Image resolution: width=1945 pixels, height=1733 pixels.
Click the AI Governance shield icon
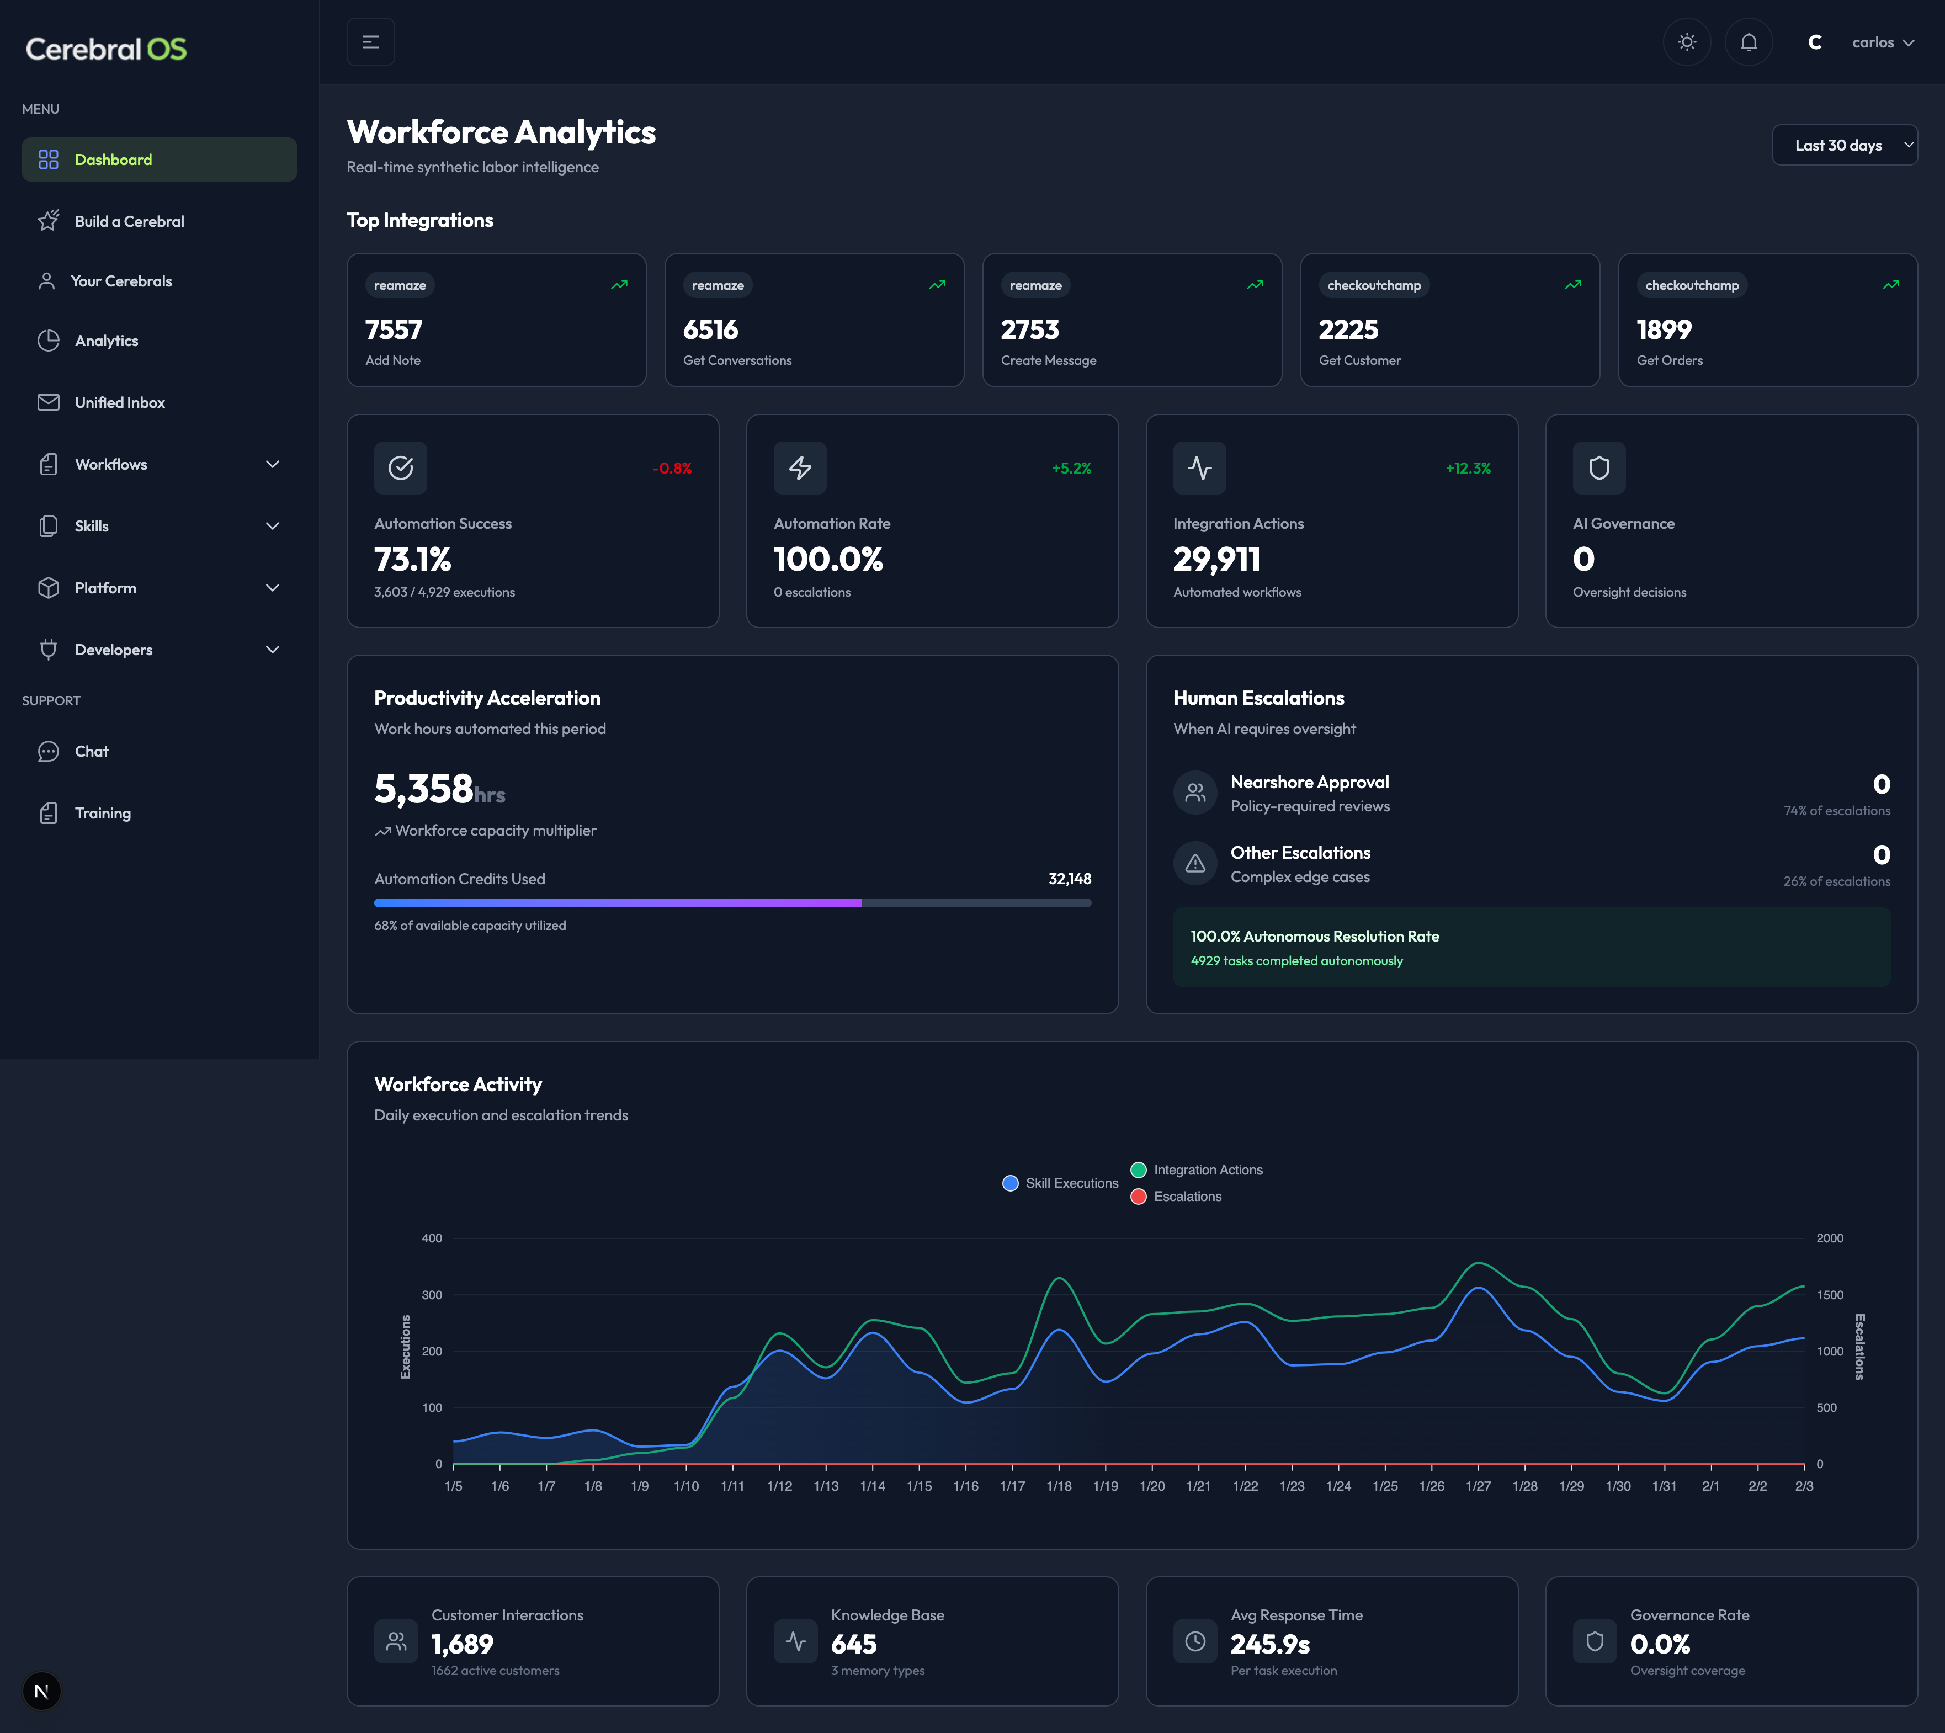[1598, 467]
